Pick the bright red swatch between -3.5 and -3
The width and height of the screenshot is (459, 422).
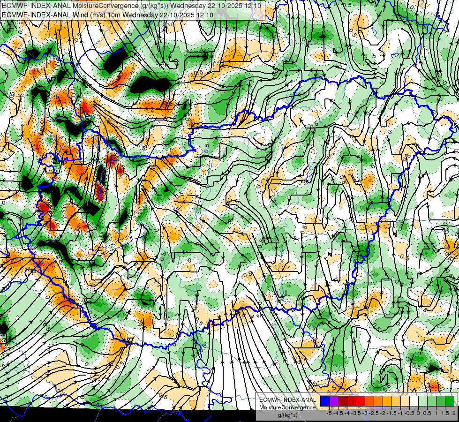tap(361, 401)
